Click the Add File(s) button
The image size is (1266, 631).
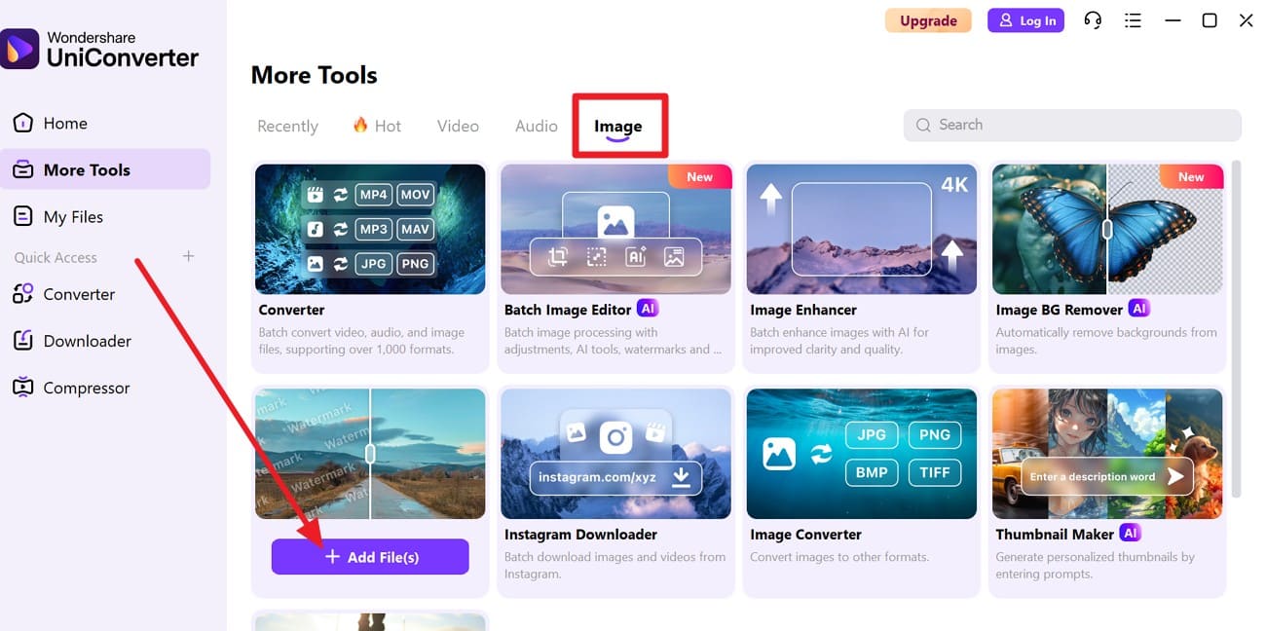(369, 557)
